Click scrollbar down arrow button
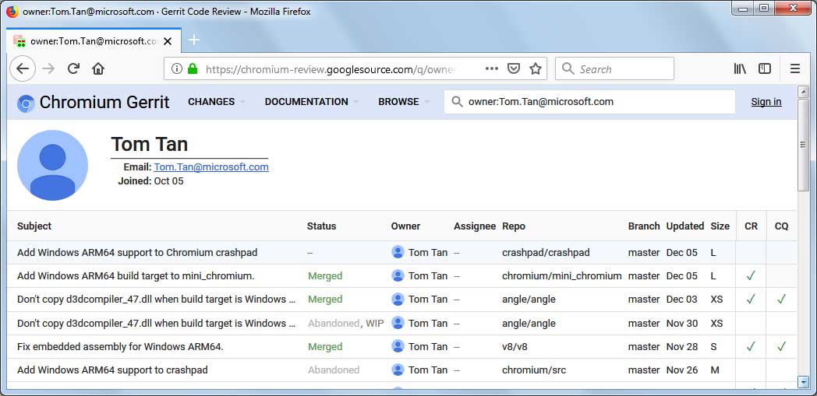817x396 pixels. click(x=803, y=382)
